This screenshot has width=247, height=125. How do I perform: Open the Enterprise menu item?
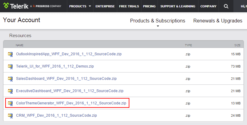105,6
